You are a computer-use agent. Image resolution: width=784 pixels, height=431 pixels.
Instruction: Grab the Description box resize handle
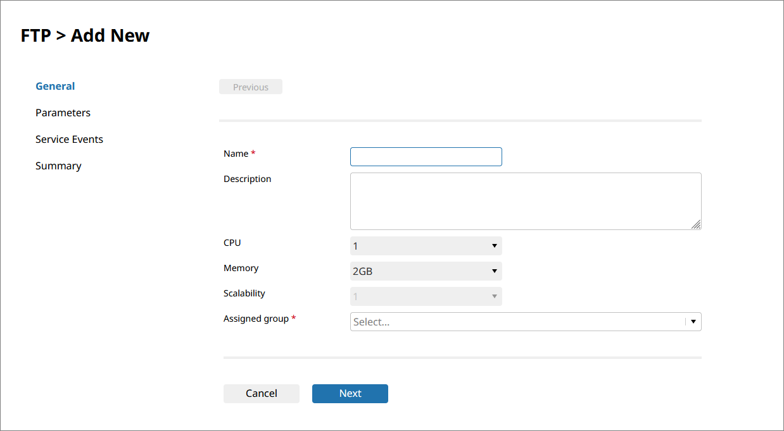pyautogui.click(x=696, y=224)
